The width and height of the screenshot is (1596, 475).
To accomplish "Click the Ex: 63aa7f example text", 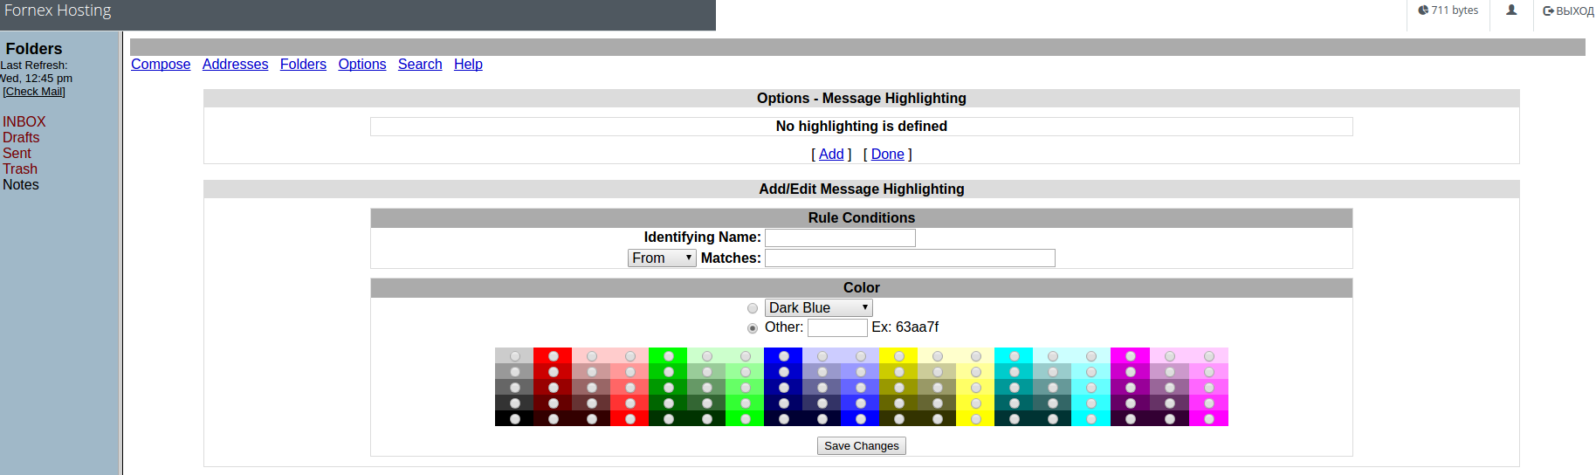I will coord(905,327).
